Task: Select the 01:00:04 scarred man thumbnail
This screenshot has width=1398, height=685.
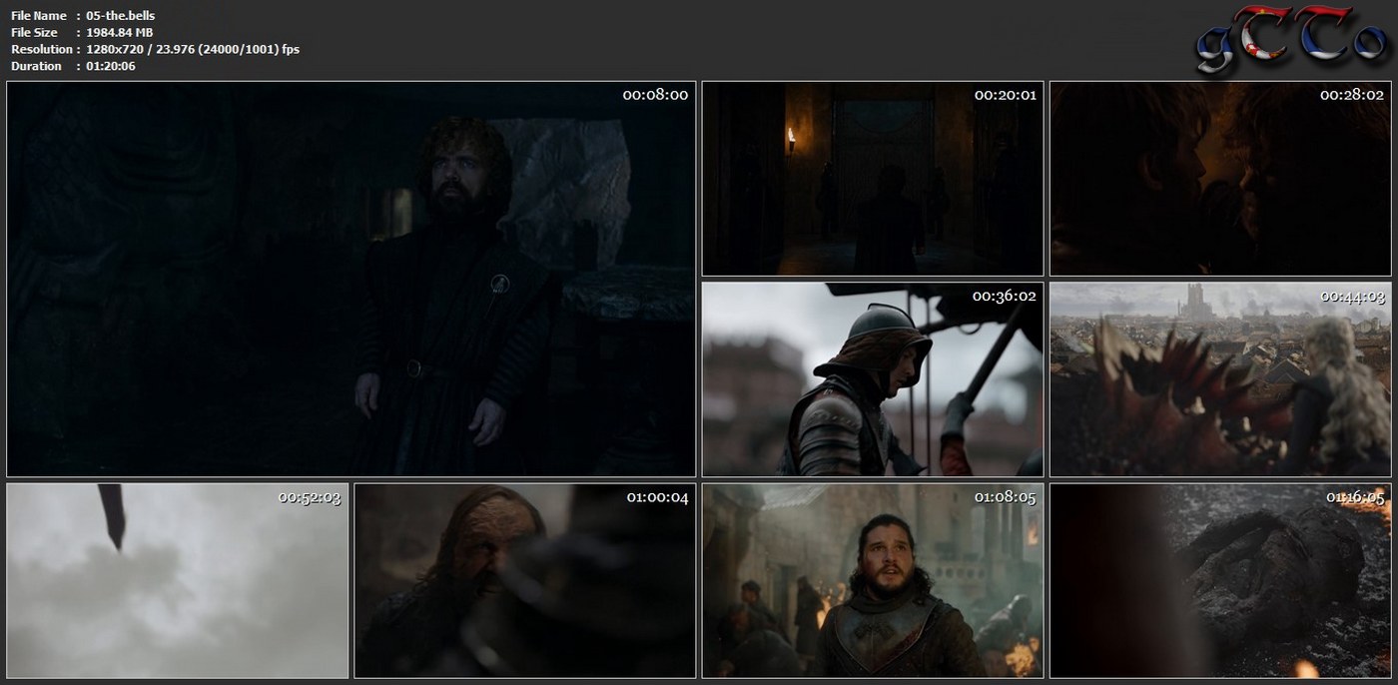Action: (525, 581)
